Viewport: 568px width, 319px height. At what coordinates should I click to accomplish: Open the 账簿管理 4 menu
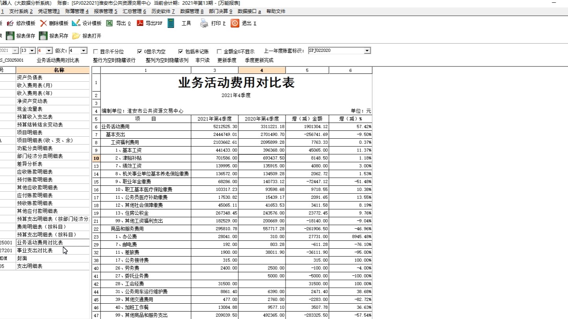click(77, 11)
